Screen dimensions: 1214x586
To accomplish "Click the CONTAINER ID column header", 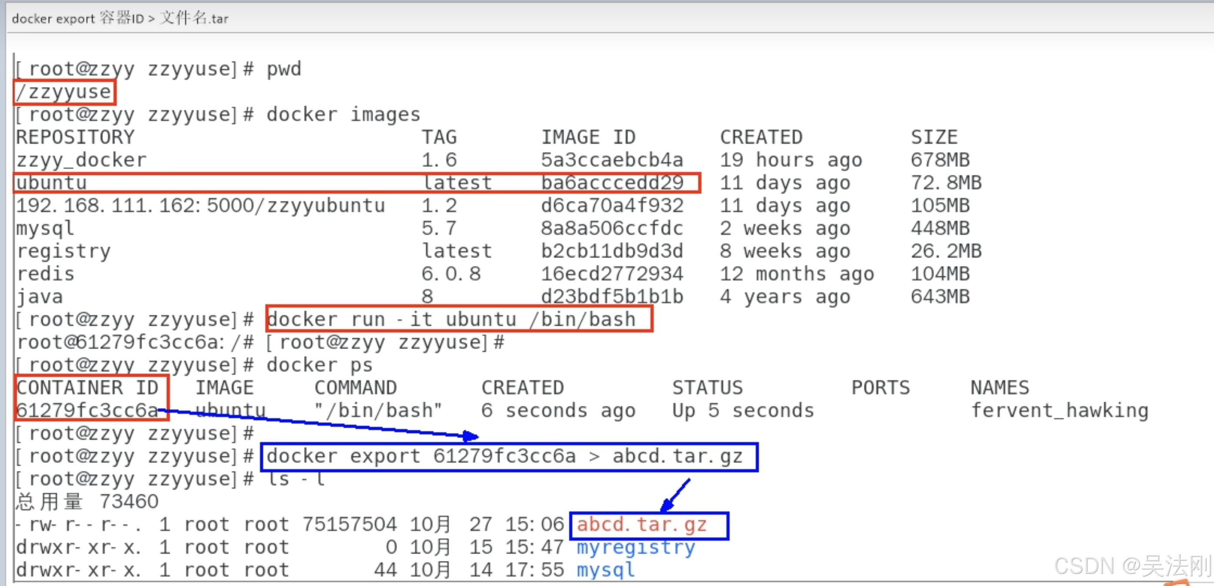I will point(87,388).
